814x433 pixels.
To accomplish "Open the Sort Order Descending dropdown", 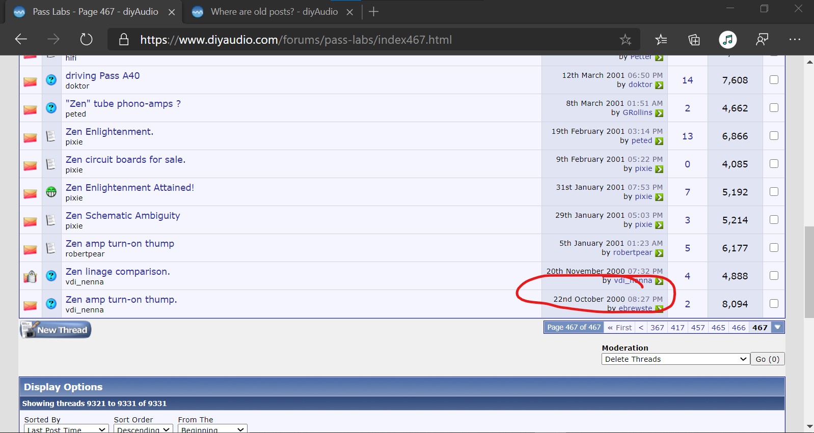I will tap(143, 429).
